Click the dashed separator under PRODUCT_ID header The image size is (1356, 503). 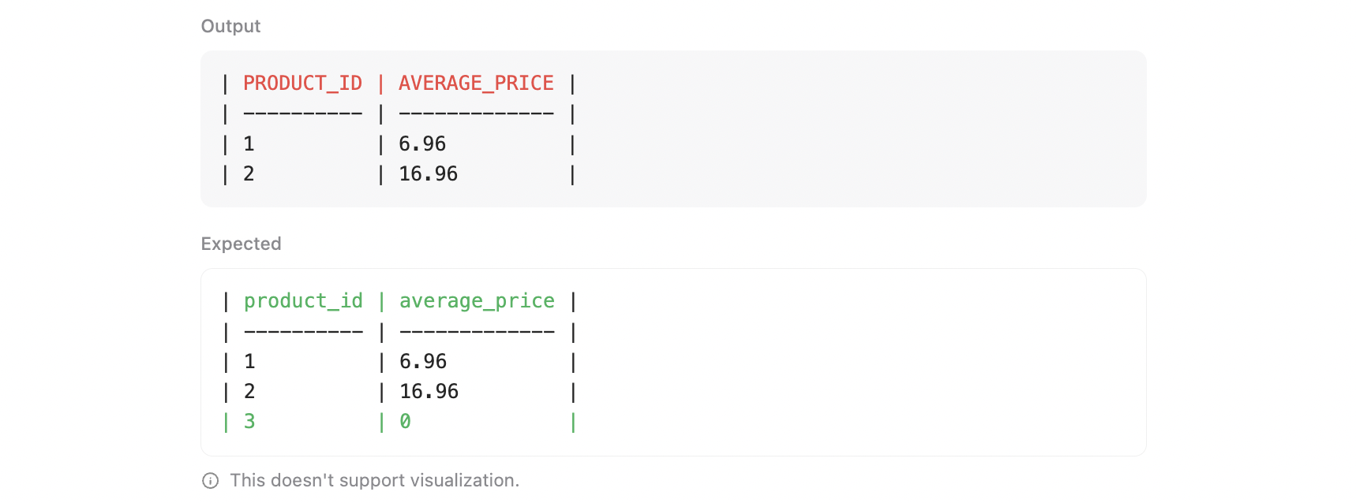pyautogui.click(x=302, y=114)
